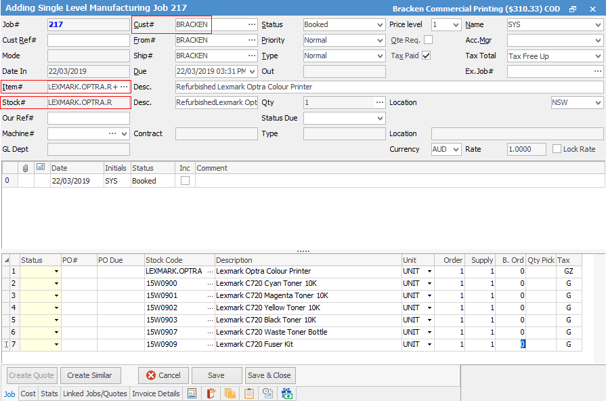
Task: Click the clock and document tab icon
Action: point(268,394)
